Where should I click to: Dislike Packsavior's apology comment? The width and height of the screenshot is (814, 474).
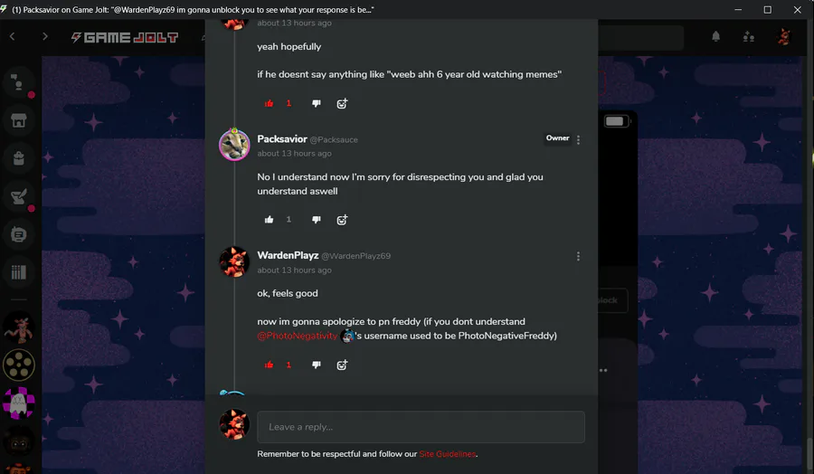pos(317,220)
